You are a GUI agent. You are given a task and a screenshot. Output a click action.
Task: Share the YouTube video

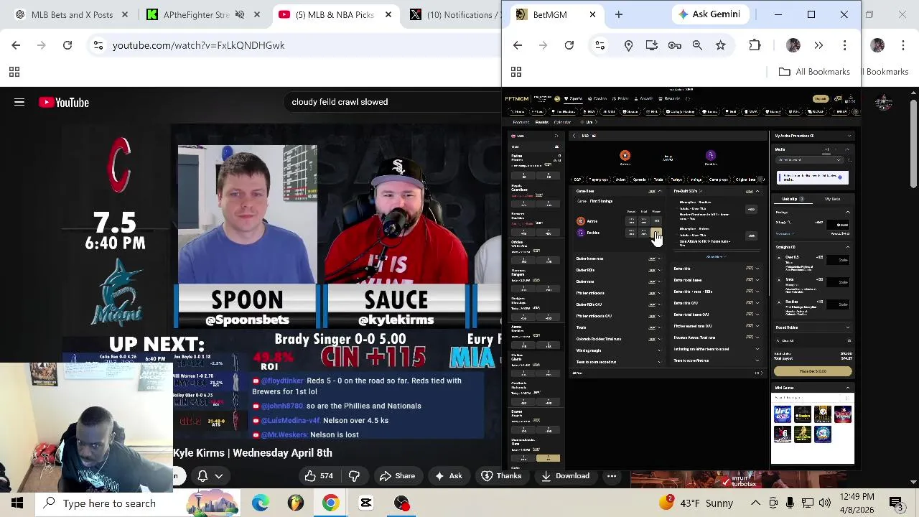pyautogui.click(x=397, y=475)
